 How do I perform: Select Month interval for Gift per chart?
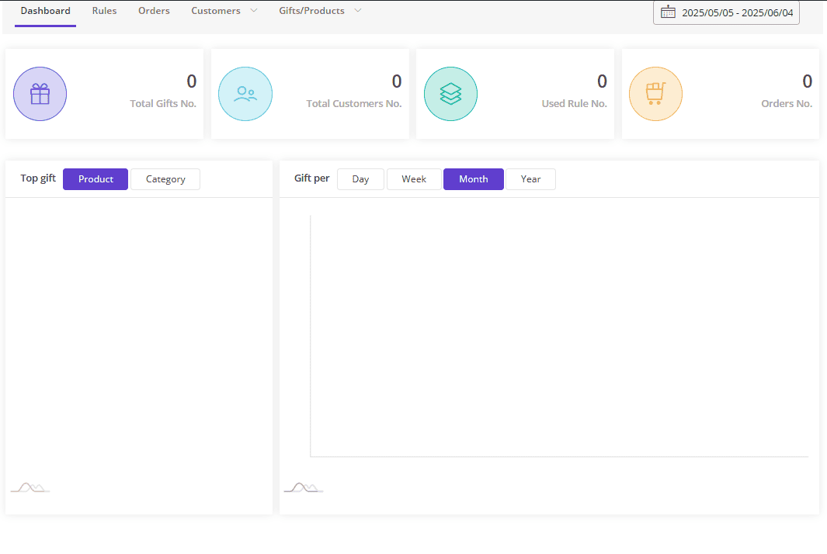474,179
